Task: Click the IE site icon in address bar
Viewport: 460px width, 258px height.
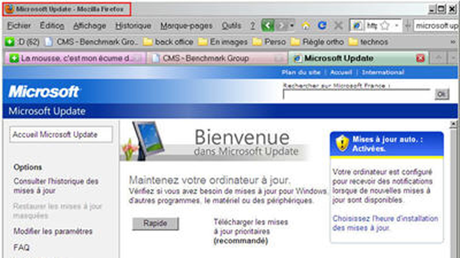Action: click(x=357, y=26)
